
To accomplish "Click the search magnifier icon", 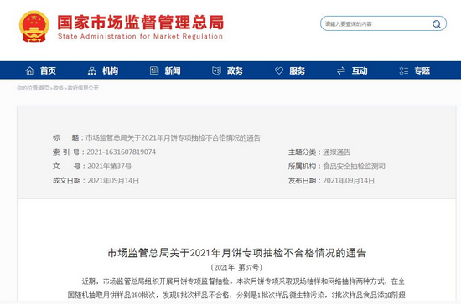I will point(437,24).
